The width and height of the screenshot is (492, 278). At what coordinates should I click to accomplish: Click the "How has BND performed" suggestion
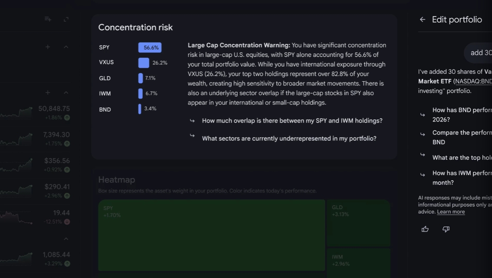462,115
